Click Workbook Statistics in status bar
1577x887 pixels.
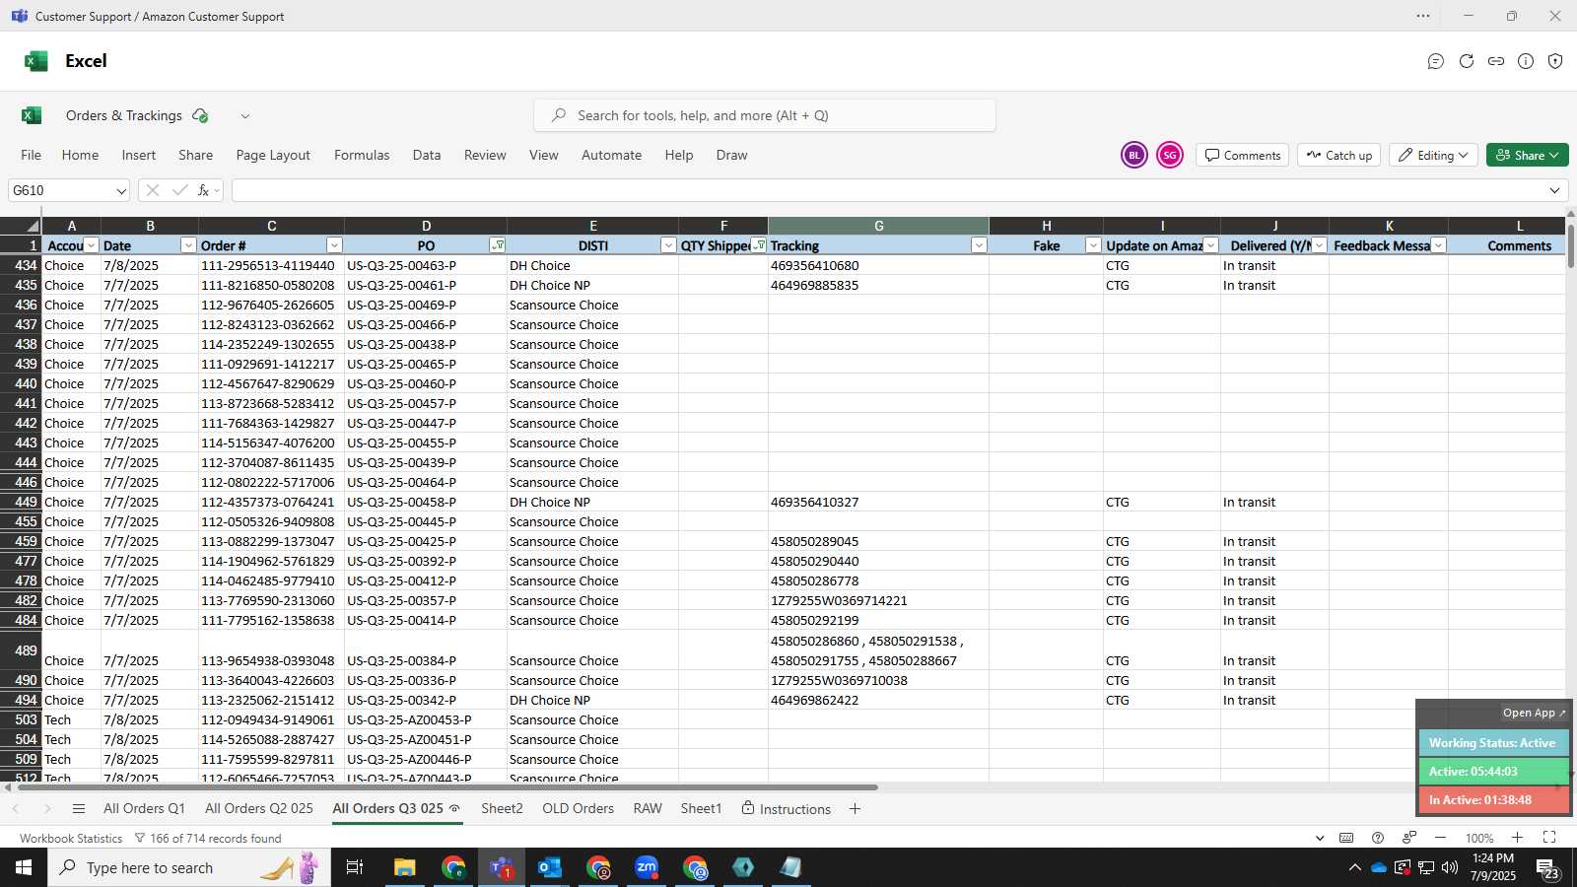(71, 838)
